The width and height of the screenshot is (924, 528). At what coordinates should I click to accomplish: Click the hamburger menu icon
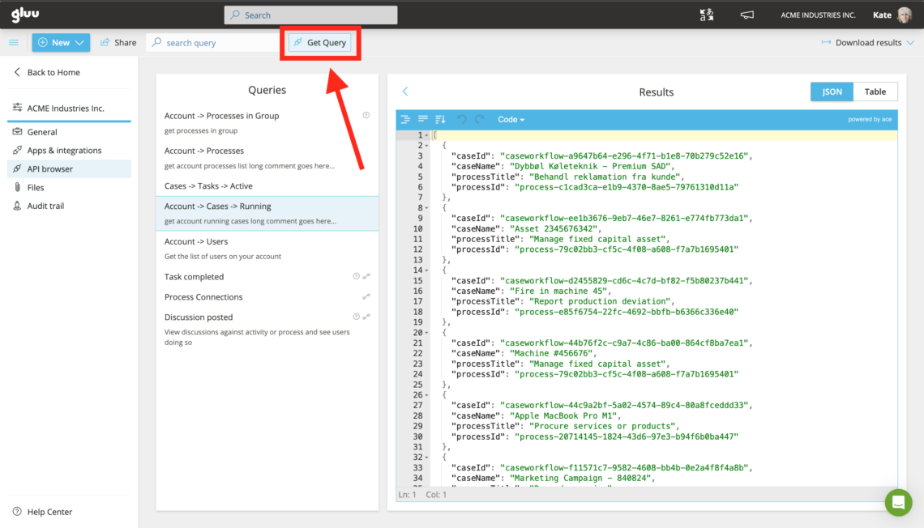[14, 42]
